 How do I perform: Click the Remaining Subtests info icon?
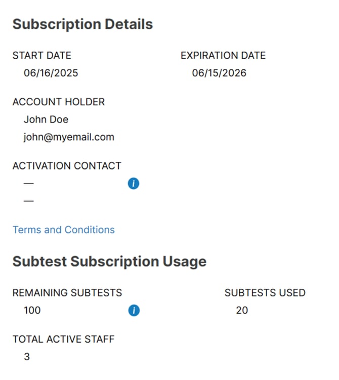click(x=134, y=310)
